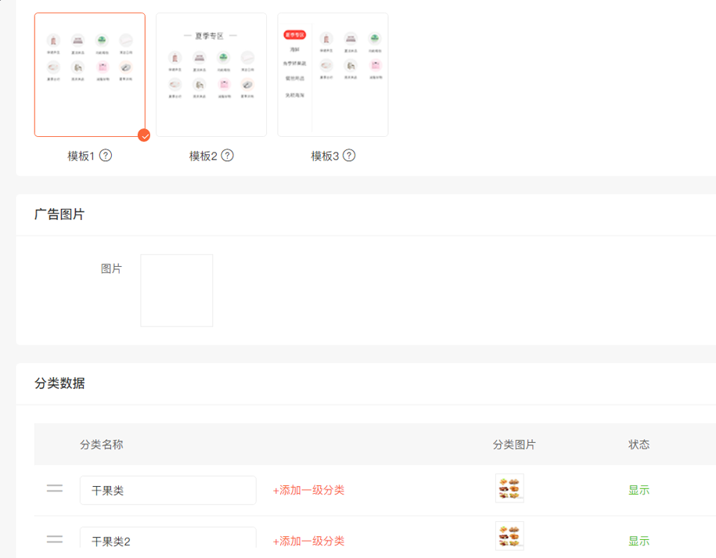
Task: Click the help icon beside 模板3
Action: pyautogui.click(x=349, y=155)
